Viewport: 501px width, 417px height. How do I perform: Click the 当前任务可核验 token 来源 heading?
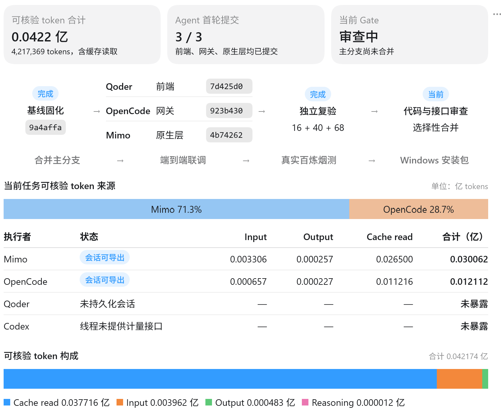click(60, 186)
